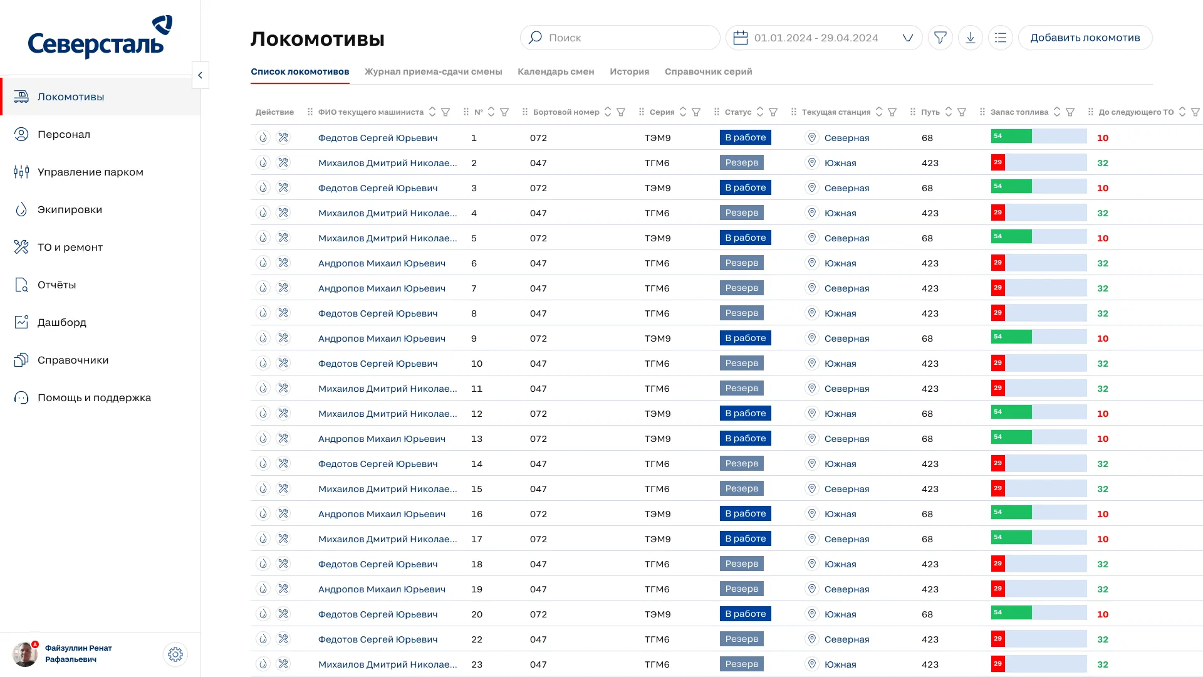The height and width of the screenshot is (677, 1203).
Task: Switch to Календарь смен tab
Action: point(556,71)
